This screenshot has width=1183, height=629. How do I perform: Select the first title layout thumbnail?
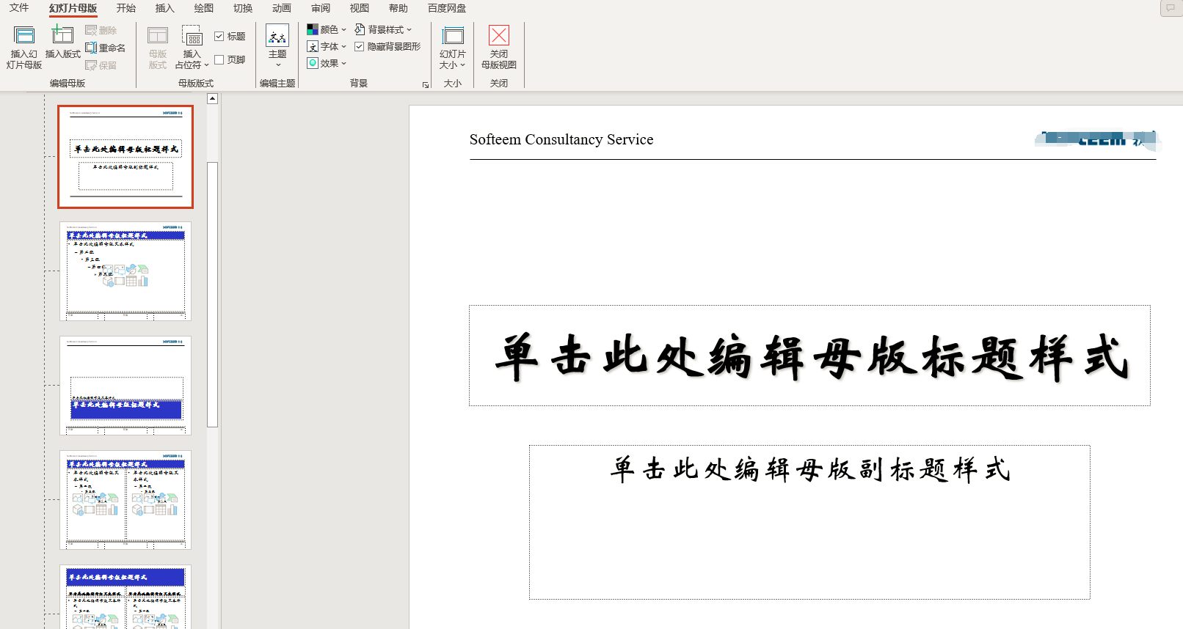pyautogui.click(x=125, y=157)
